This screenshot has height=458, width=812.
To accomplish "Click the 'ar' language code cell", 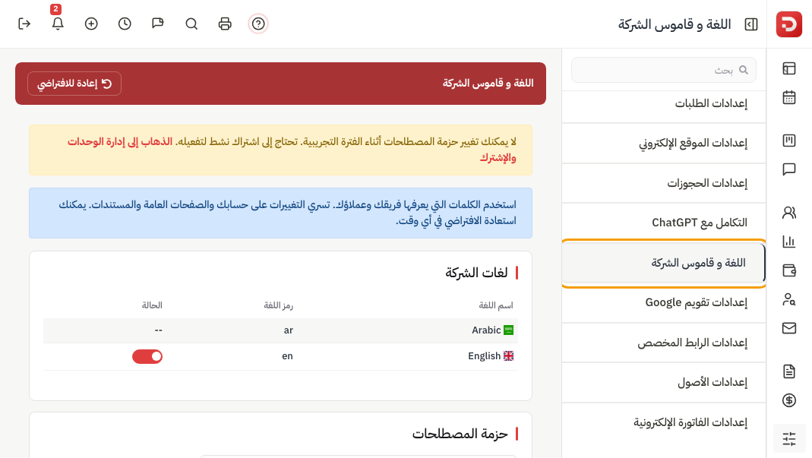I will (x=289, y=330).
